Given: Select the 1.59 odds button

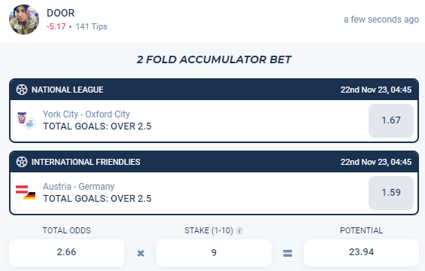Looking at the screenshot, I should [x=391, y=193].
